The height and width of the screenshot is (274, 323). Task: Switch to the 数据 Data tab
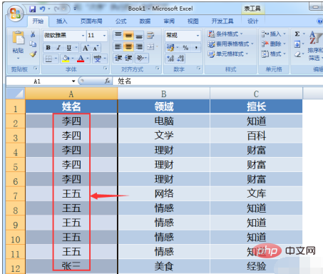point(145,21)
